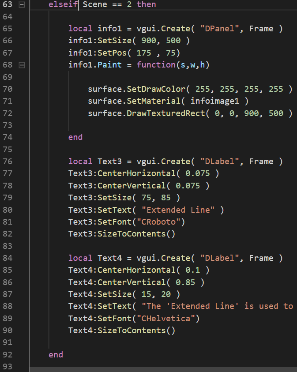
Task: Click surface.SetDrawColor on line 70
Action: pyautogui.click(x=136, y=89)
